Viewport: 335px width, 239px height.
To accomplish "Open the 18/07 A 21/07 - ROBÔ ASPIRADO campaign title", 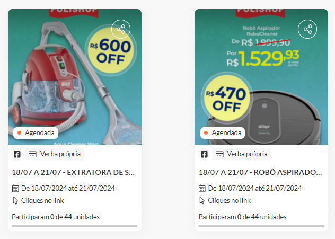I will click(x=260, y=172).
